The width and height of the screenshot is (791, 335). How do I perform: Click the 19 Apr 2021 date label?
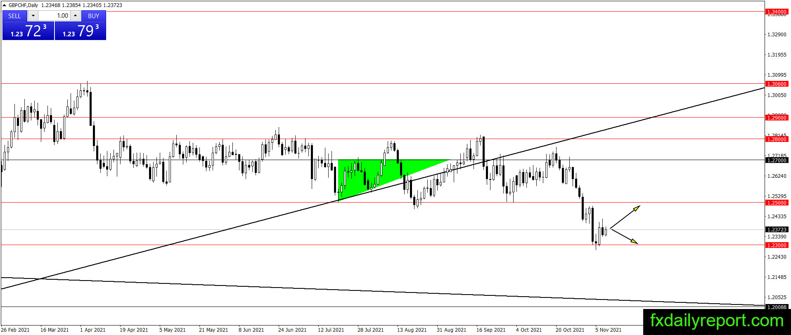point(134,330)
